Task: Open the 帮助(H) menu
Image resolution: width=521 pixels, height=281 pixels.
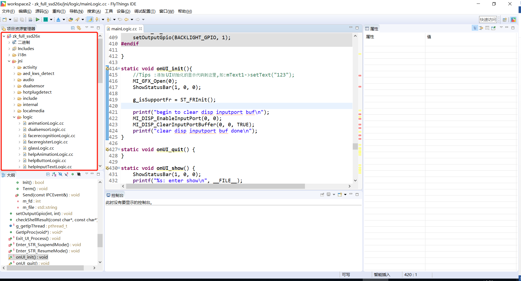Action: [185, 11]
